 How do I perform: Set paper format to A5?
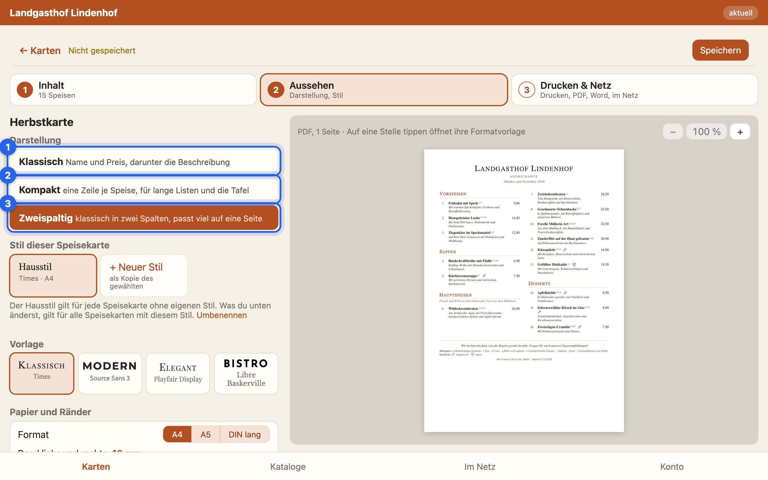tap(205, 434)
